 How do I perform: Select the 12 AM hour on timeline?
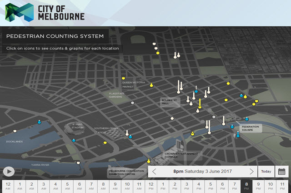click(x=8, y=186)
